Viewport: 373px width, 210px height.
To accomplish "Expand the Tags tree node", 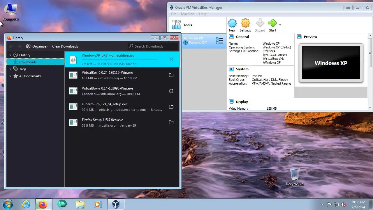I will (x=10, y=69).
